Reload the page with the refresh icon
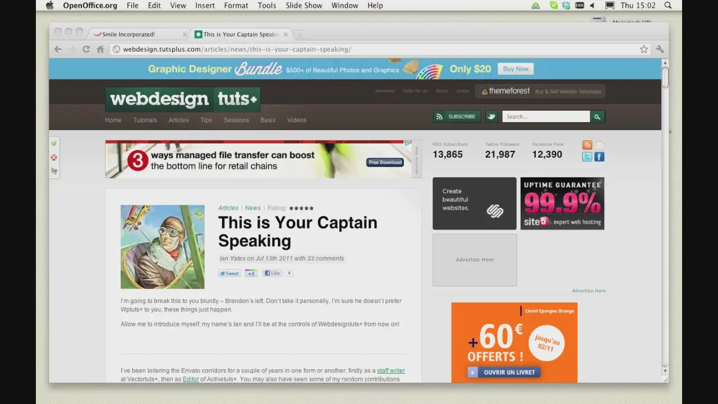Screen dimensions: 718x404 (x=86, y=49)
